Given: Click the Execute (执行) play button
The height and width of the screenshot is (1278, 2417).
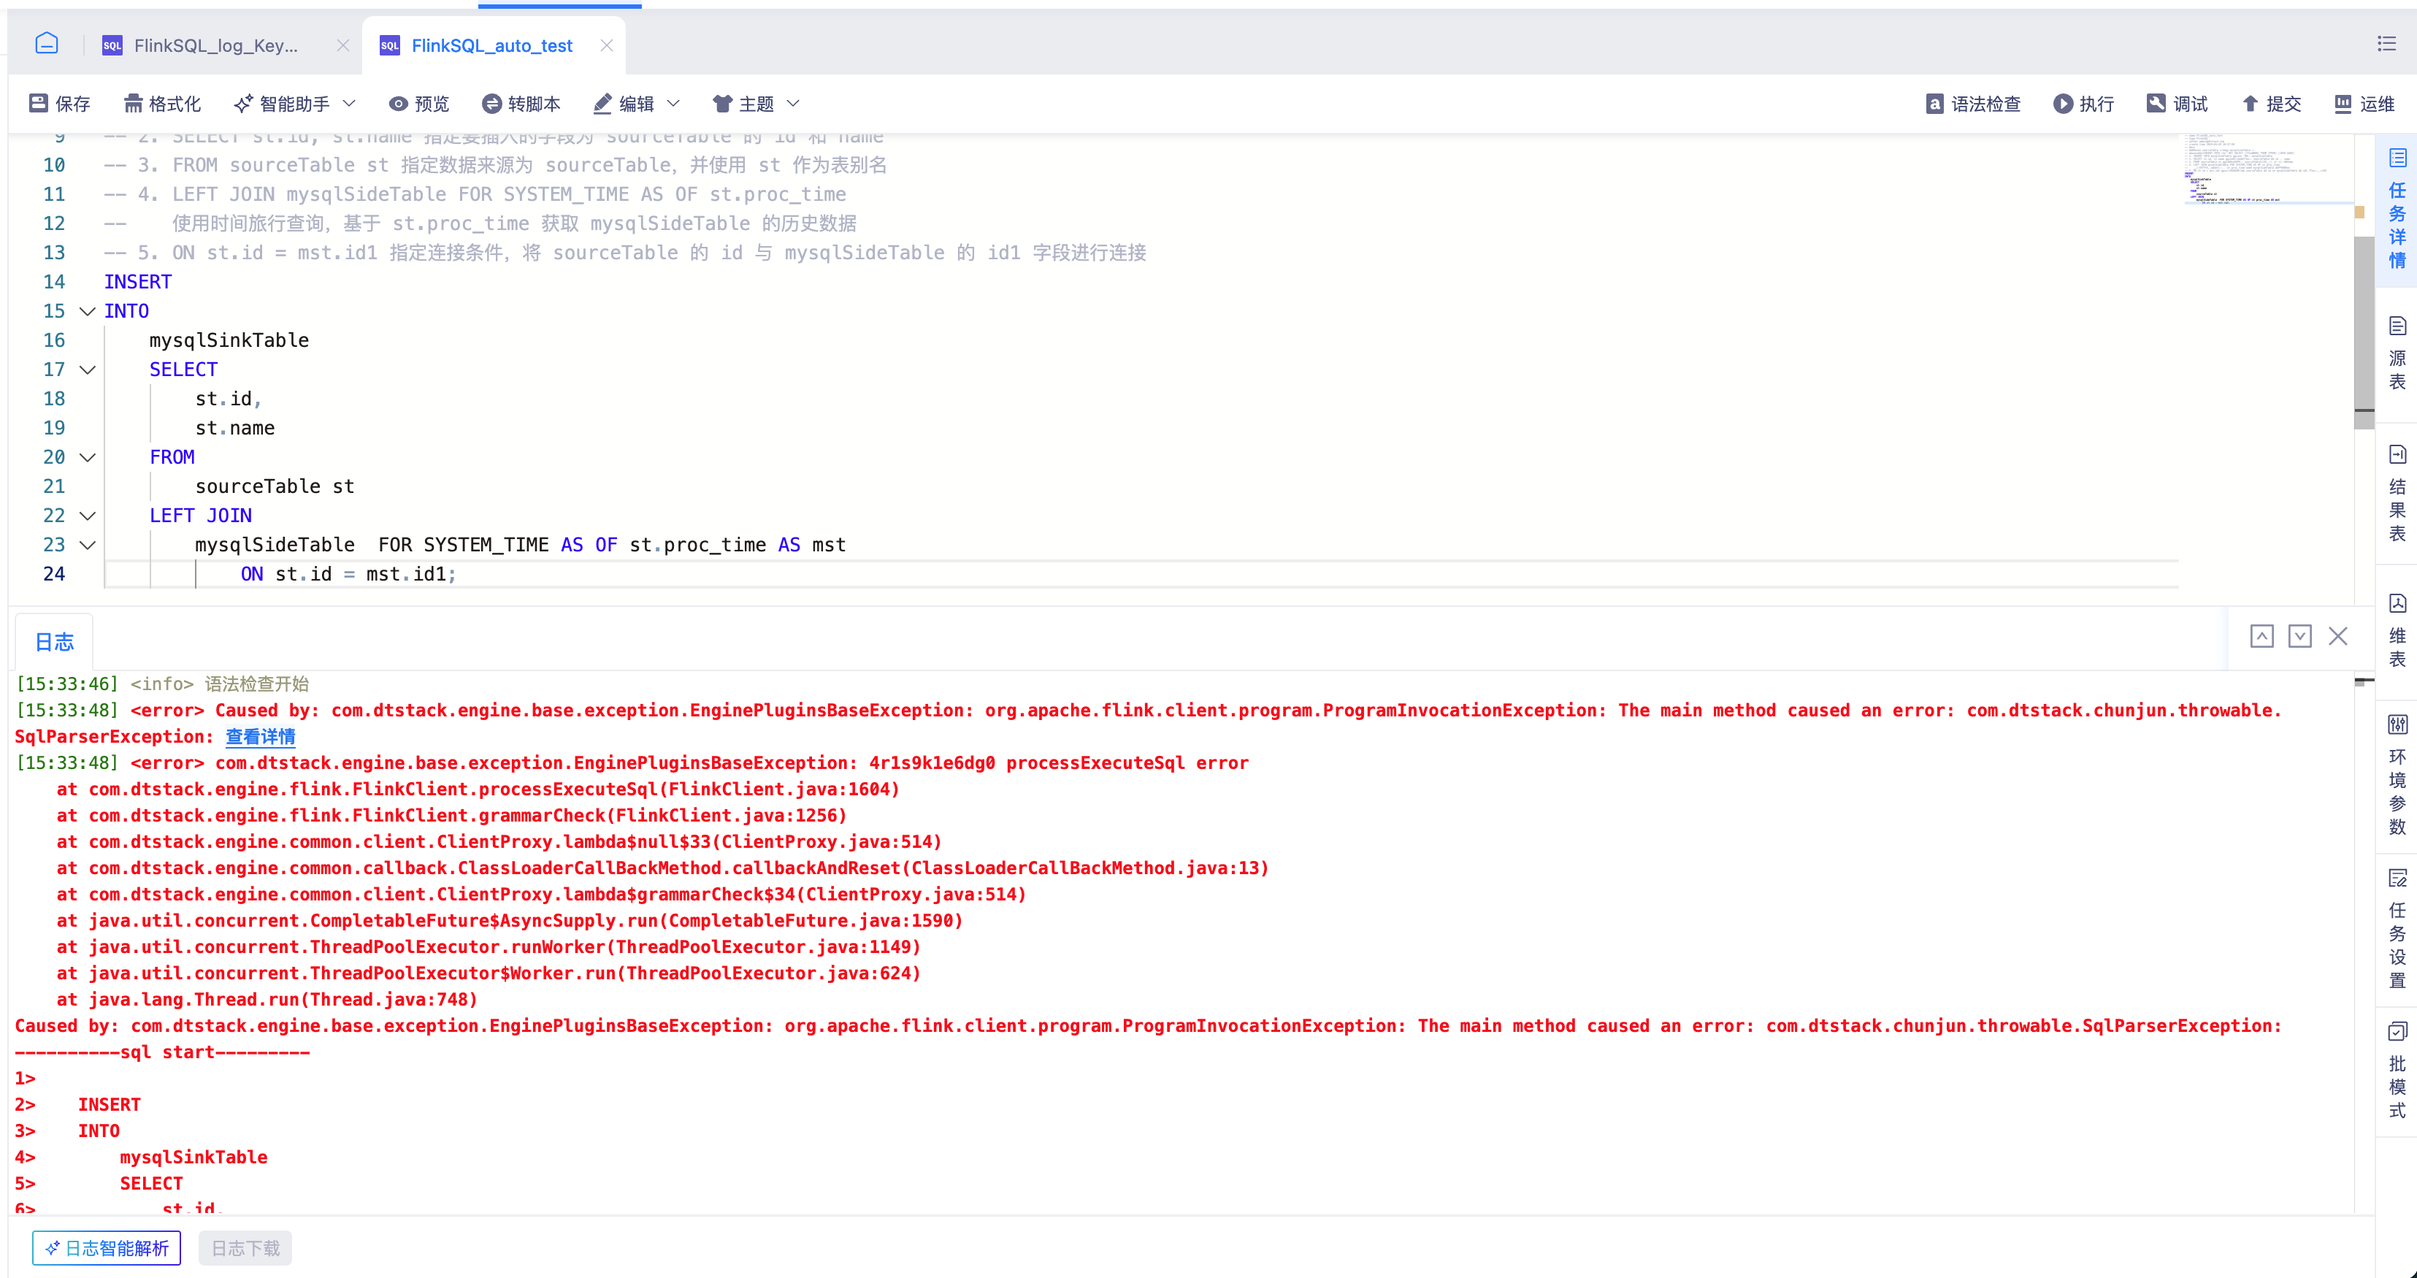Looking at the screenshot, I should click(2062, 103).
